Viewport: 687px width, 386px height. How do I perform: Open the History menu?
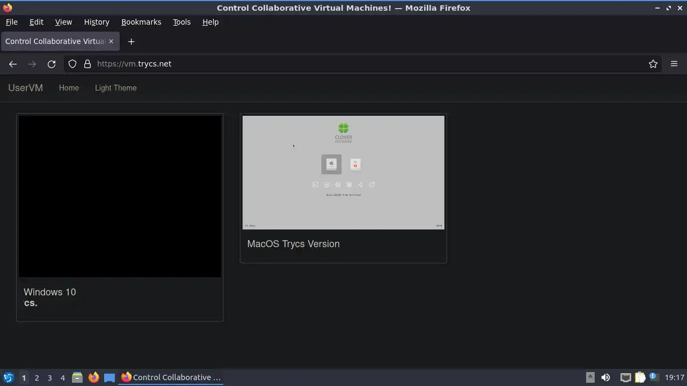pos(97,22)
